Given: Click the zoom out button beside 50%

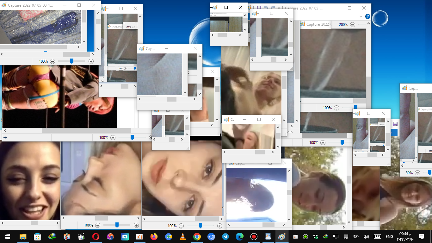Looking at the screenshot, I should tap(417, 173).
